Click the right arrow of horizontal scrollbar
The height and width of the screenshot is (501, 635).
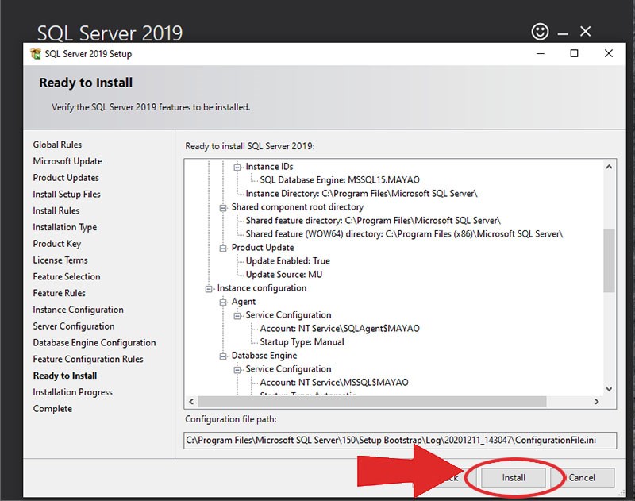(598, 400)
